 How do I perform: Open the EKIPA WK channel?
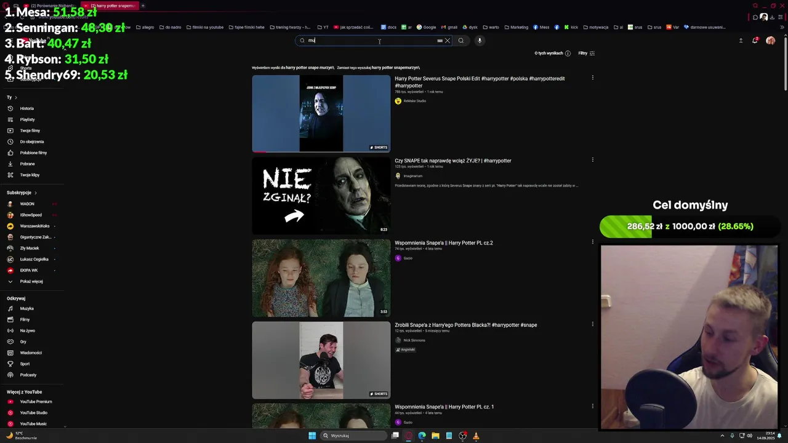click(x=29, y=270)
